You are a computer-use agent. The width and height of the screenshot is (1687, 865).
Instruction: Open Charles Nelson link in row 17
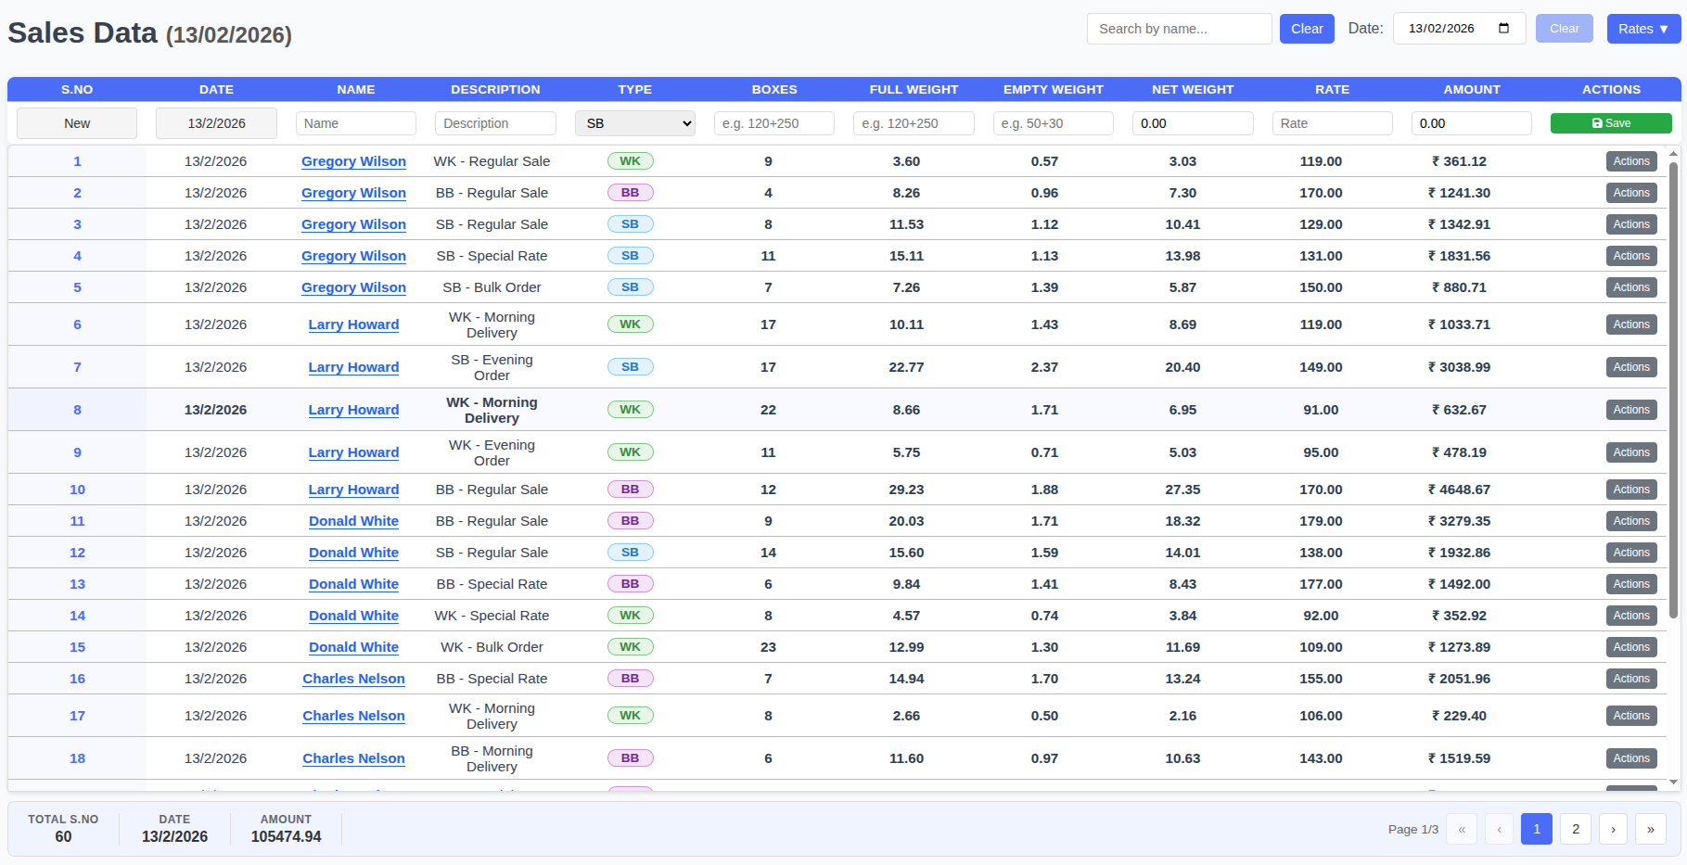(x=353, y=716)
